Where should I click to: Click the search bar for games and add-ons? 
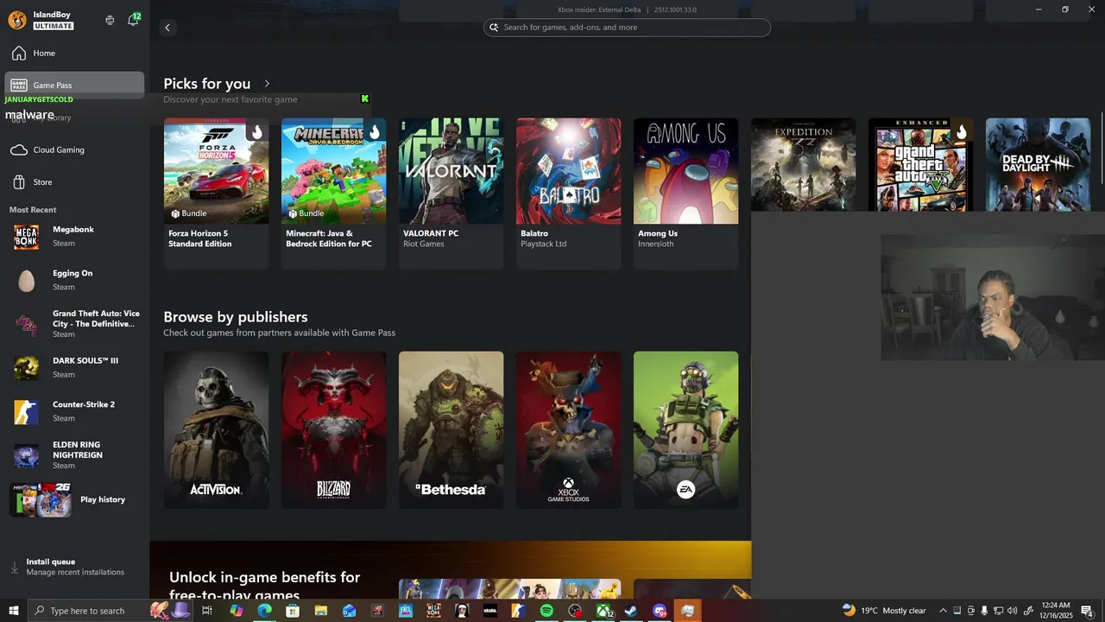click(627, 28)
